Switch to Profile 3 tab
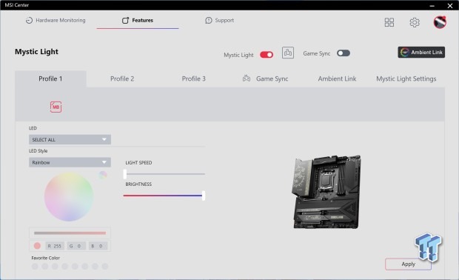 (x=193, y=79)
